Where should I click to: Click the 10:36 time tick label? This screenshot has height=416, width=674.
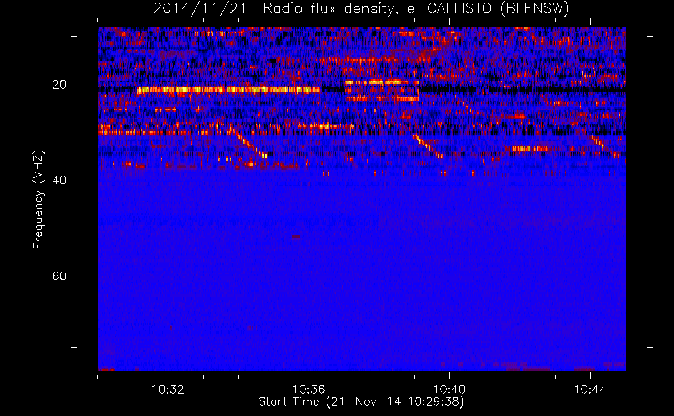(x=309, y=390)
